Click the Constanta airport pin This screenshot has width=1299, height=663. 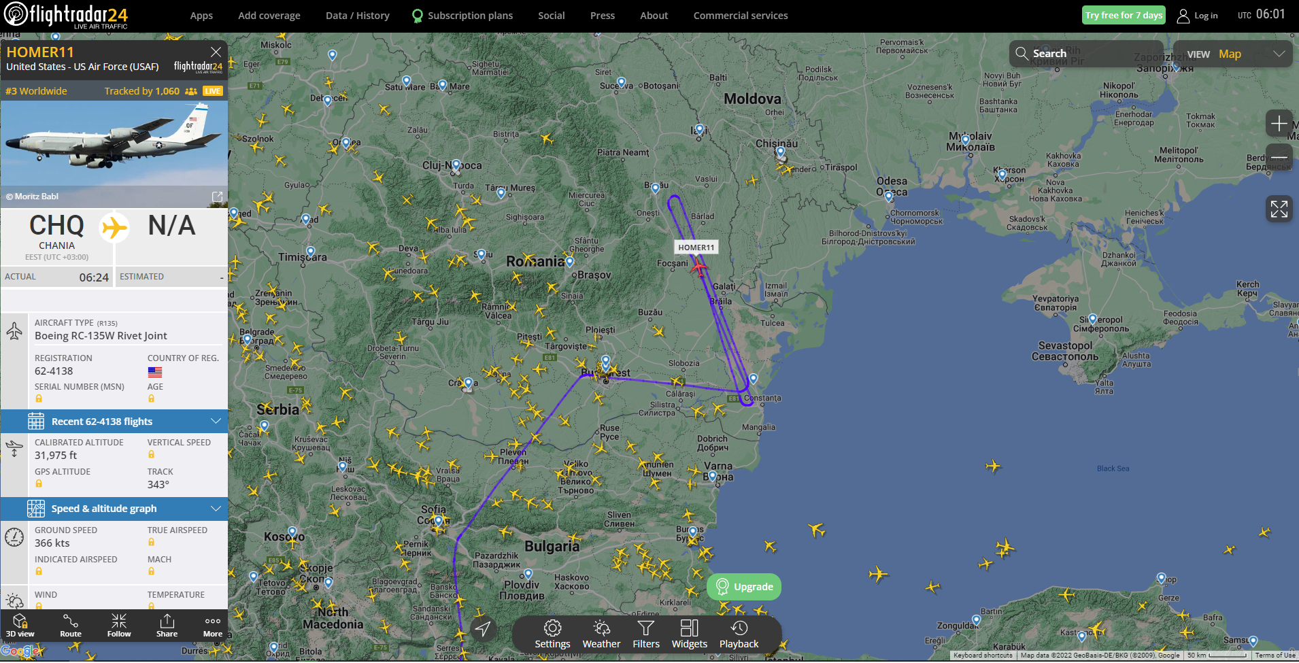point(753,379)
